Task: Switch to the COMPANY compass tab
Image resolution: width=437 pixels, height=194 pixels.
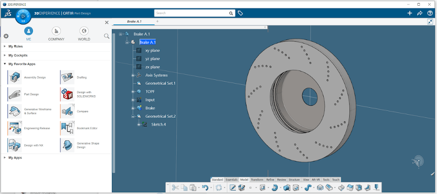Action: point(56,34)
